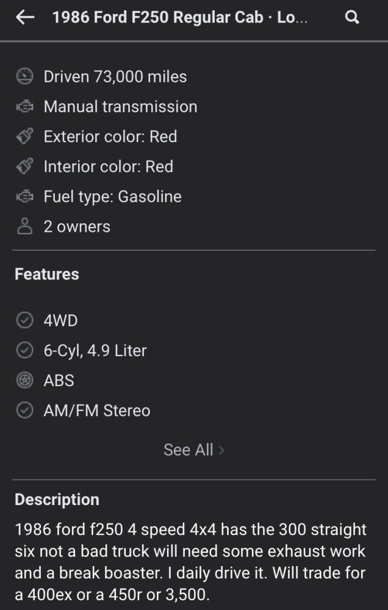Tap the listing description paragraph
This screenshot has height=610, width=388.
(x=191, y=562)
